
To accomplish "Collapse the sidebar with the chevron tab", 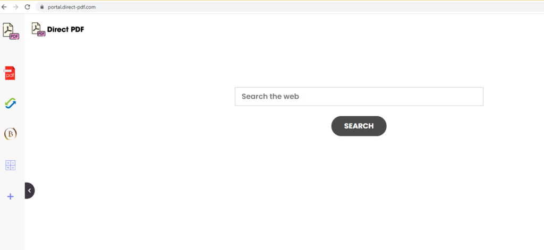I will (30, 191).
